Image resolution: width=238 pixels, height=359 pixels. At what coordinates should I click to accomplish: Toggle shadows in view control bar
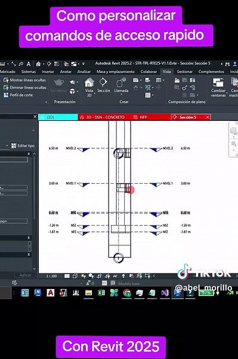pos(91,276)
